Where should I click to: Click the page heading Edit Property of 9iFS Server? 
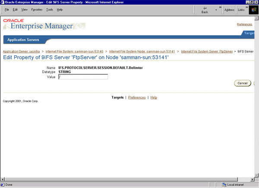[86, 57]
